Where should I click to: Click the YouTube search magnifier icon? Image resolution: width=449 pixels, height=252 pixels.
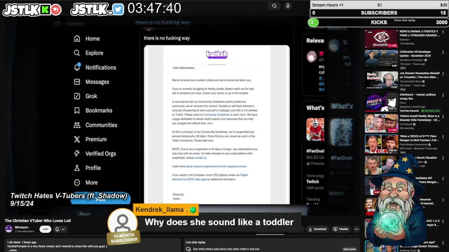tap(274, 6)
